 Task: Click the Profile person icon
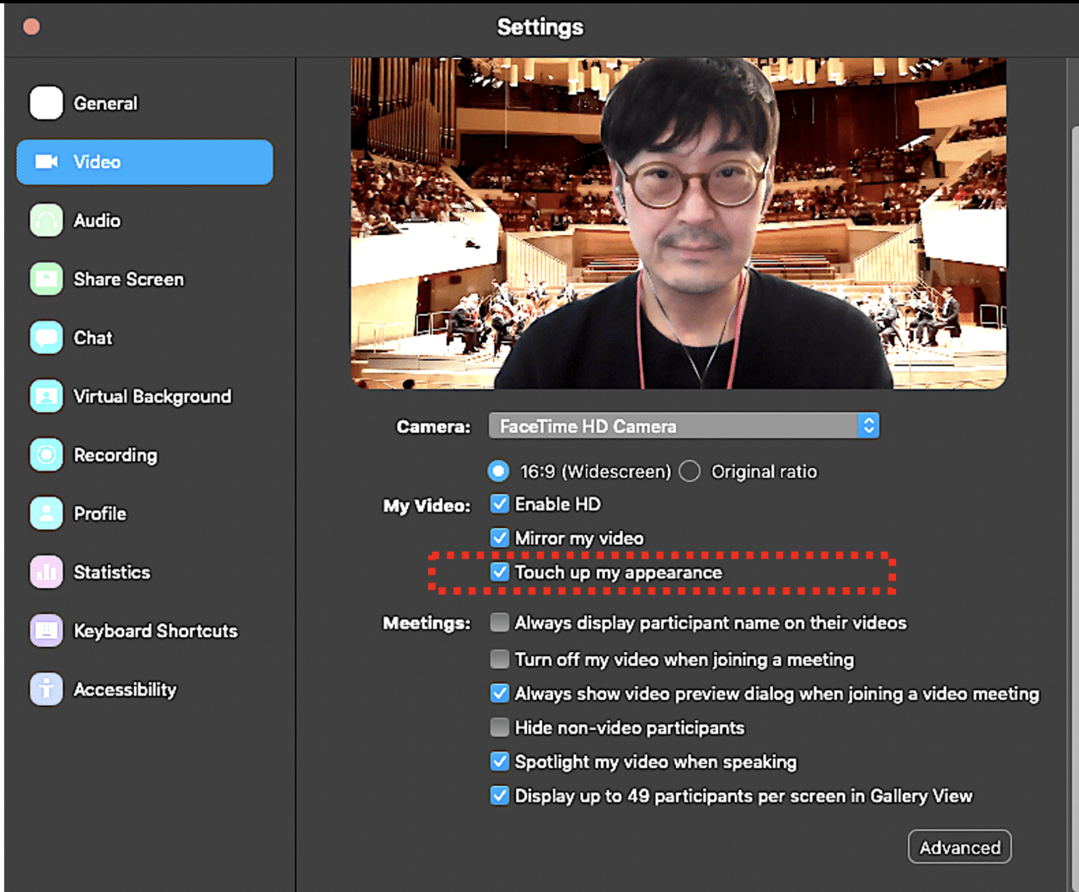(46, 513)
